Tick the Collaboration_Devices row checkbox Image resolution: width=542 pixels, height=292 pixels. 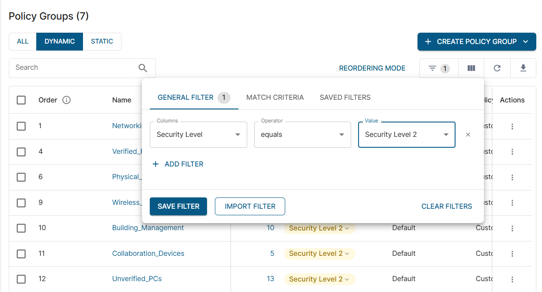pyautogui.click(x=21, y=254)
